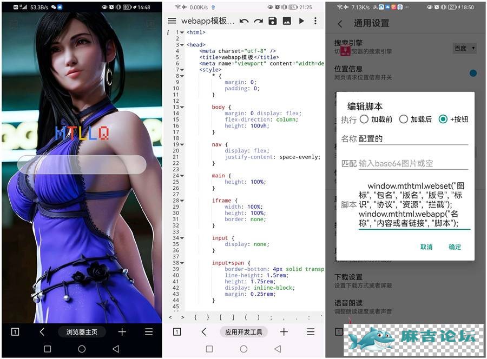The image size is (487, 359).
Task: Open the image icon in the editor toolbar
Action: 287,21
